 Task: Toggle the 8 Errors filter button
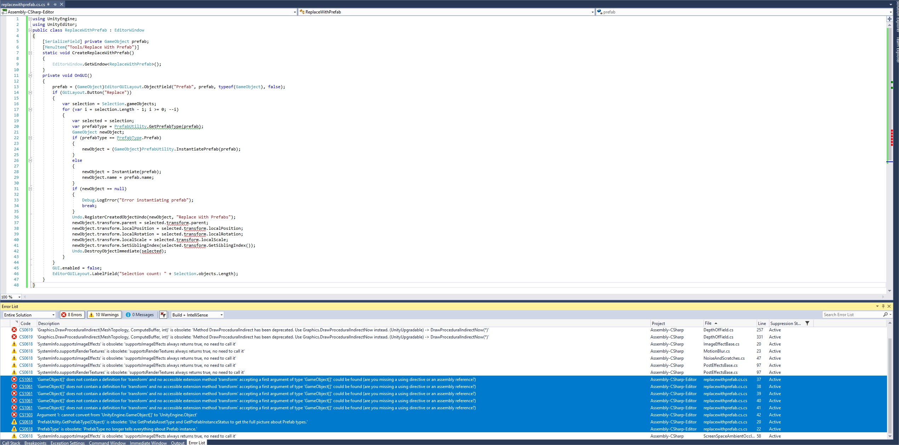tap(72, 315)
